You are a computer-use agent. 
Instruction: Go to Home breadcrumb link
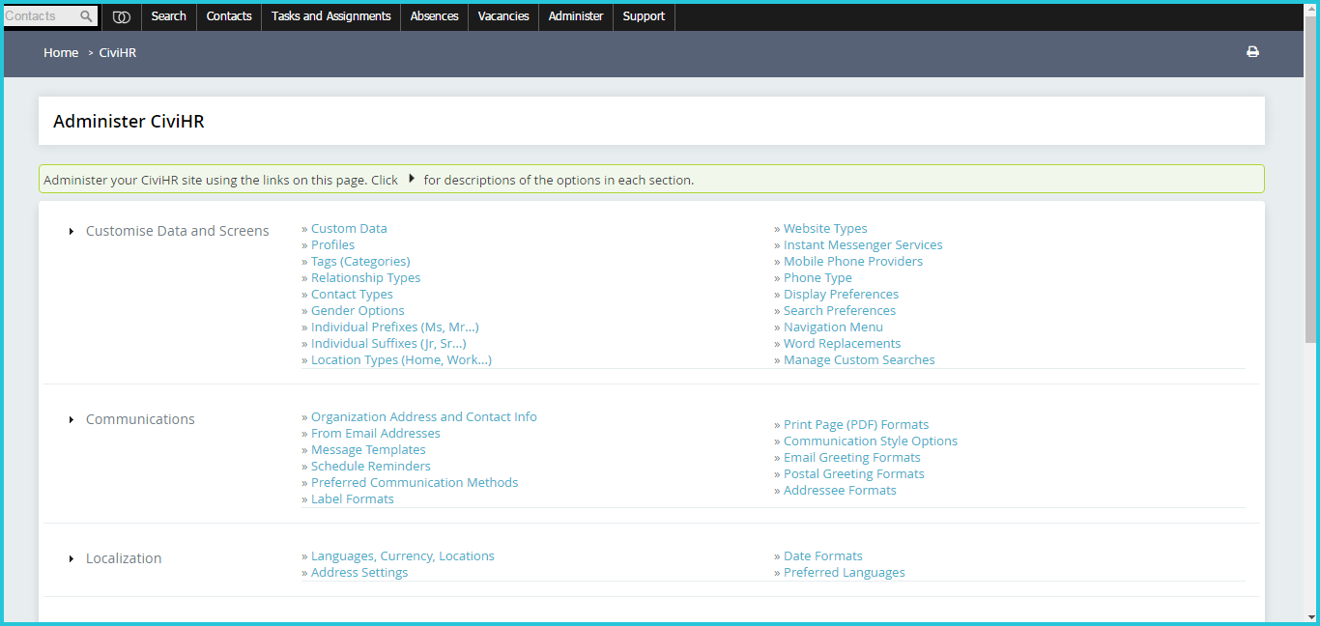(61, 53)
